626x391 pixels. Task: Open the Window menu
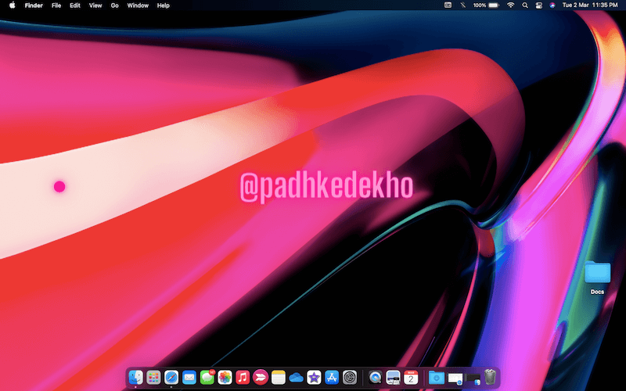click(138, 5)
